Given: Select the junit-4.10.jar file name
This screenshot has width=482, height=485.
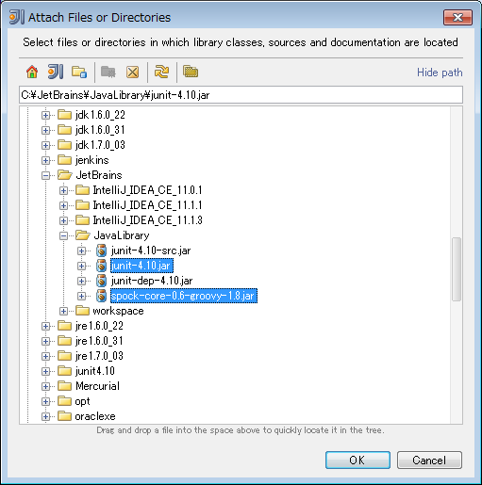Looking at the screenshot, I should pyautogui.click(x=141, y=266).
